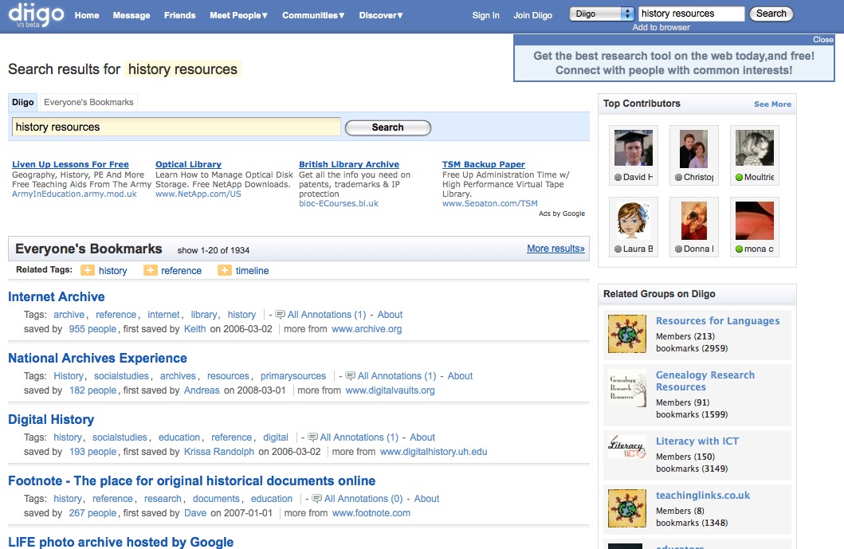Open annotations icon for Internet Archive
Screen dimensions: 844x549
[280, 315]
